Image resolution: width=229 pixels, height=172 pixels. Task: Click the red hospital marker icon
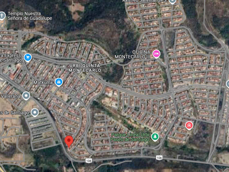coord(189,126)
